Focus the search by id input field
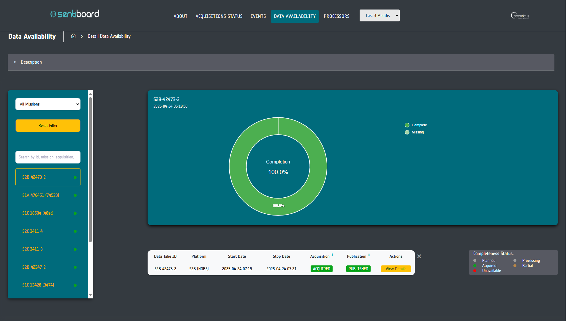566x321 pixels. 48,157
